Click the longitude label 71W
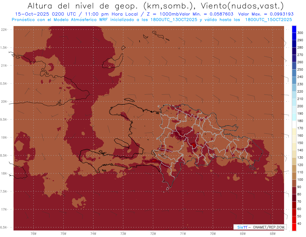 (183, 234)
